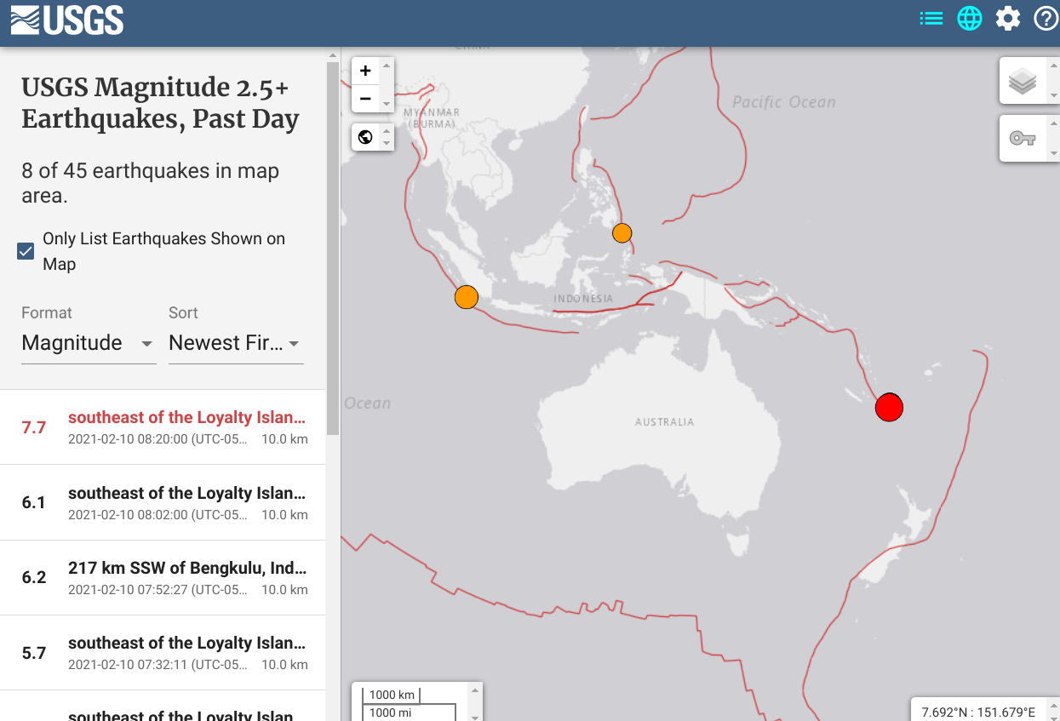Click the Sort field label
This screenshot has width=1060, height=721.
coord(183,312)
